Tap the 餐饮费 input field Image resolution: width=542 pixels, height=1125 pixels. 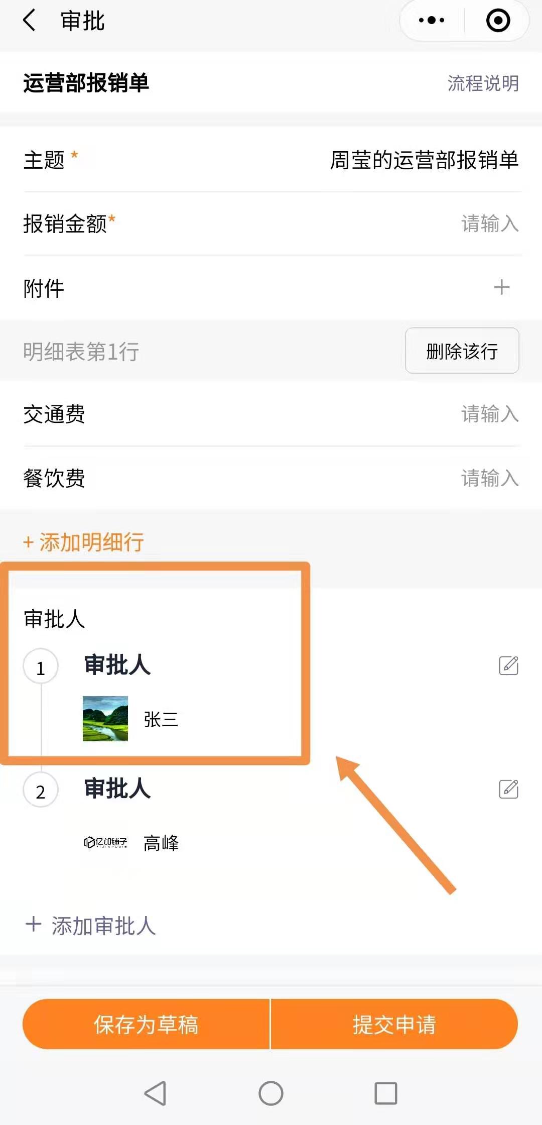[489, 478]
